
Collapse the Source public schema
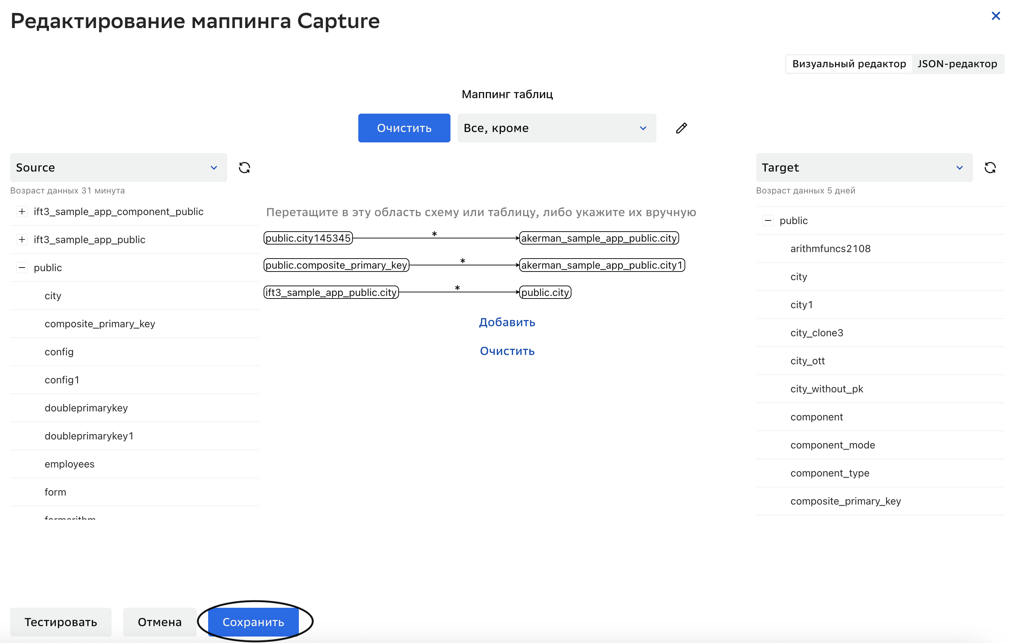pyautogui.click(x=22, y=268)
